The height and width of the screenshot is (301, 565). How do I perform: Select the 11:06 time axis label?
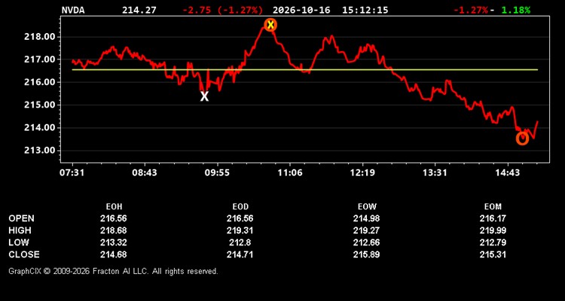tap(290, 173)
